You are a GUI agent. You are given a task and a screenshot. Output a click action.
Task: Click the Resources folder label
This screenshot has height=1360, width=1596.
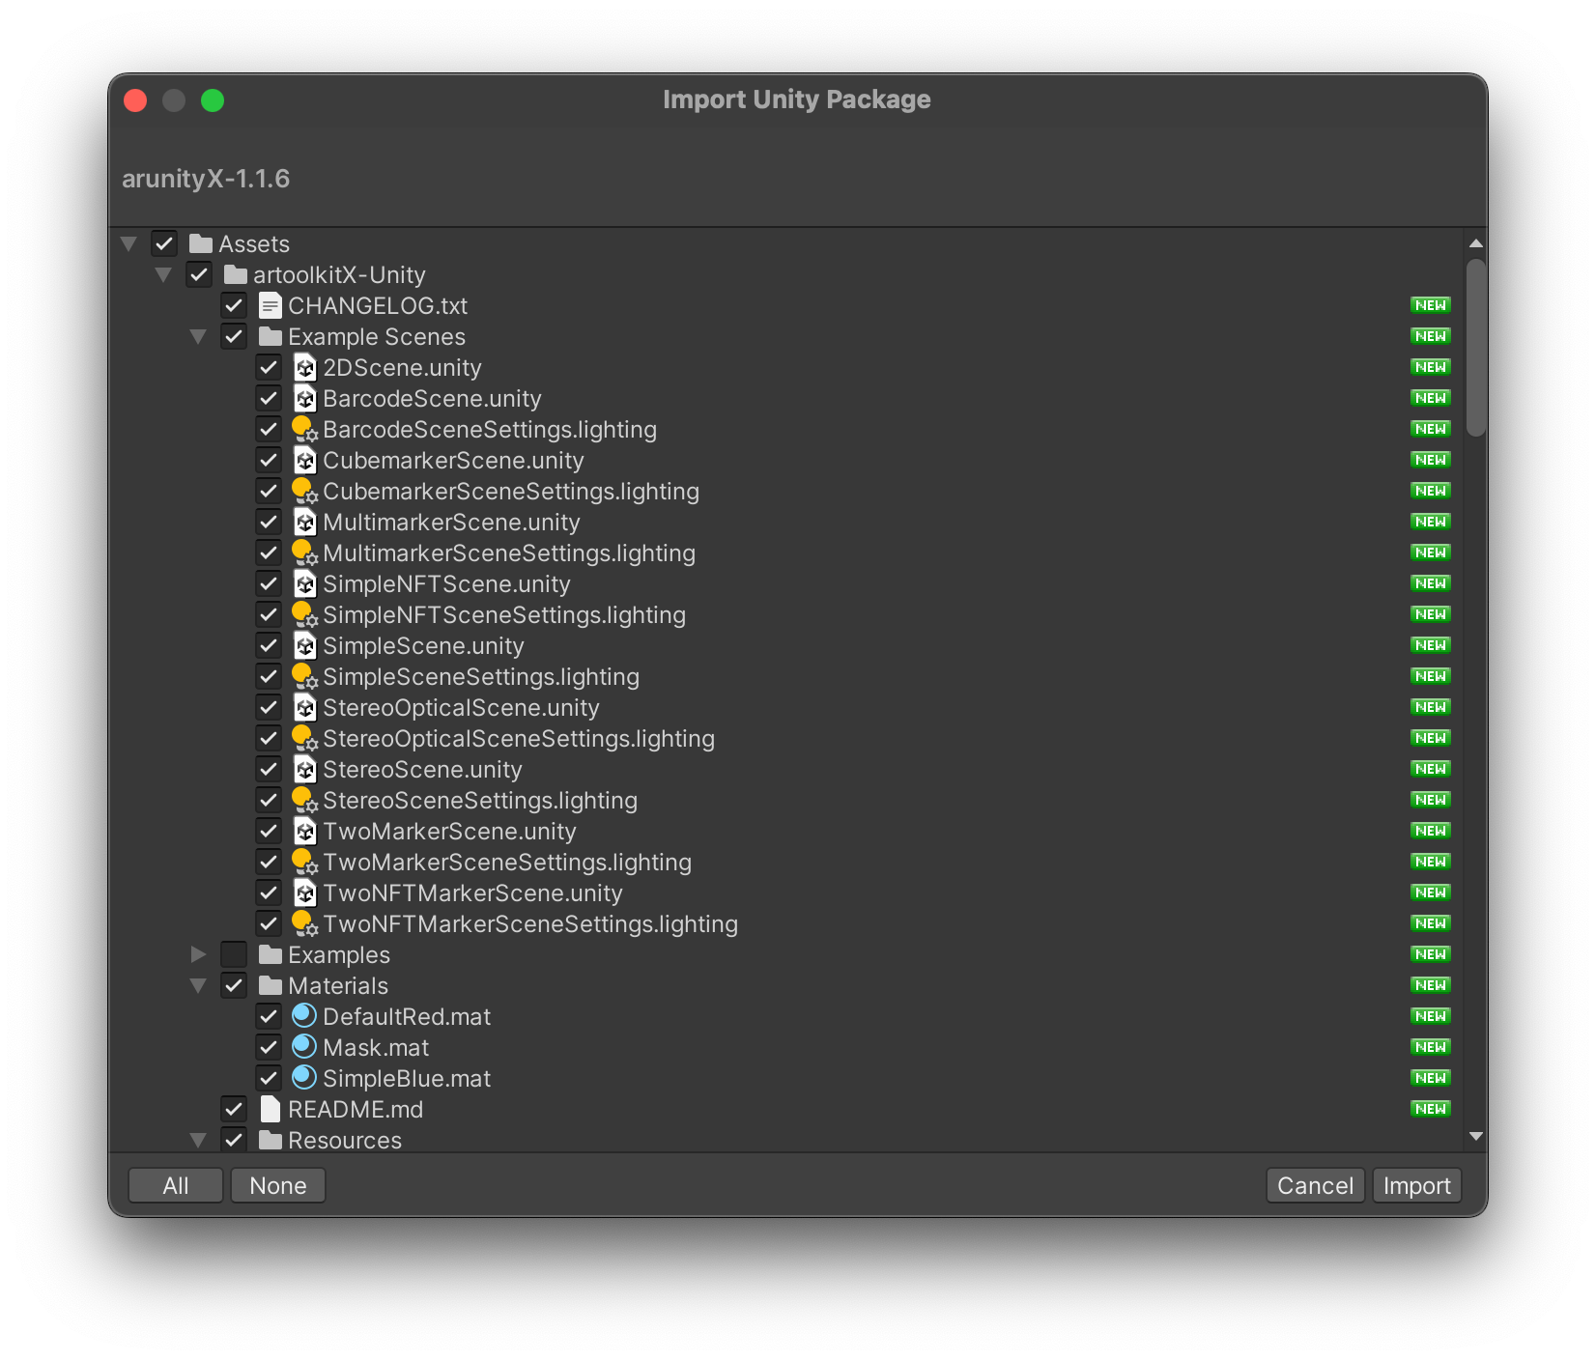pyautogui.click(x=345, y=1140)
